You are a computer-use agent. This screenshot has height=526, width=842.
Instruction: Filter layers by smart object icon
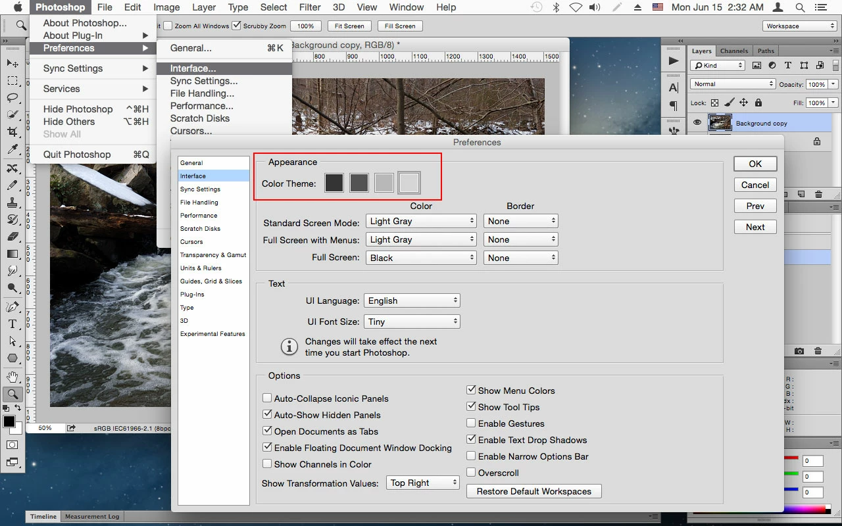tap(820, 66)
